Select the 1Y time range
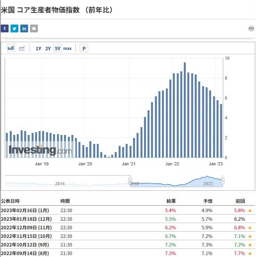The height and width of the screenshot is (257, 256). pyautogui.click(x=38, y=49)
